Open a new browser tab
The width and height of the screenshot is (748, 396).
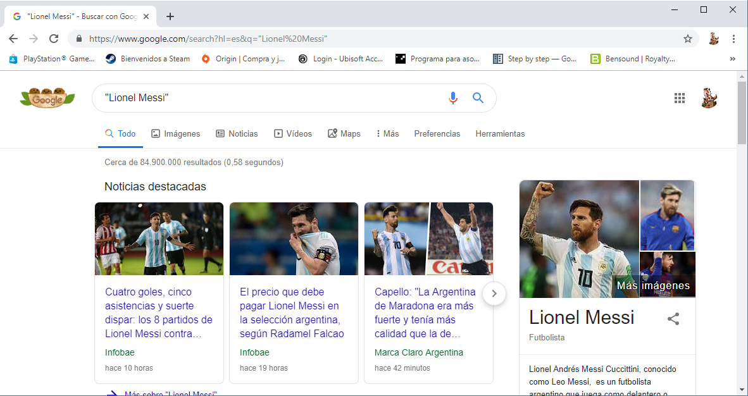170,16
